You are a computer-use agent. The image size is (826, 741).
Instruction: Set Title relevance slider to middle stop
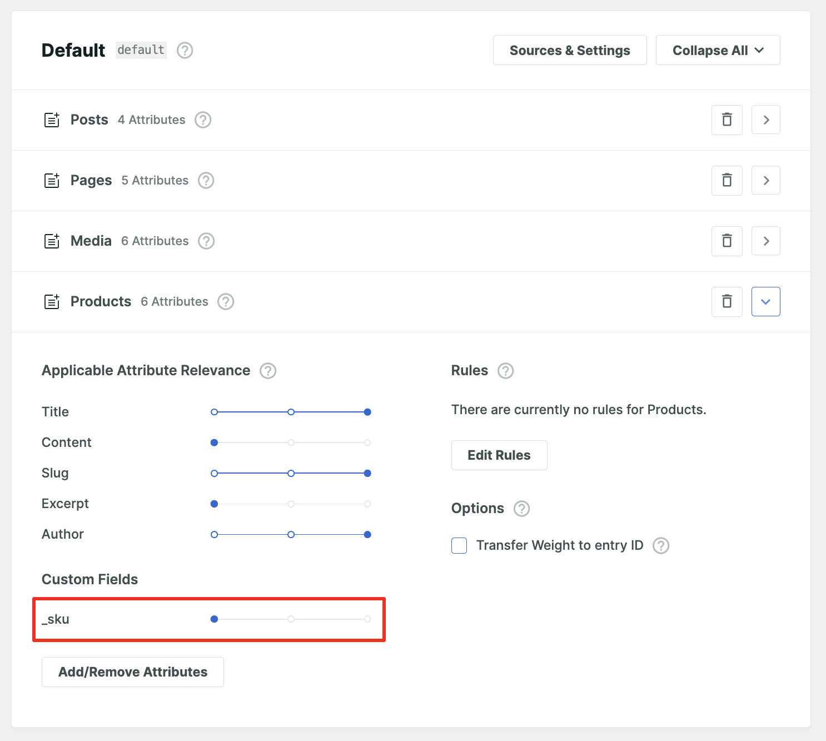[x=291, y=412]
